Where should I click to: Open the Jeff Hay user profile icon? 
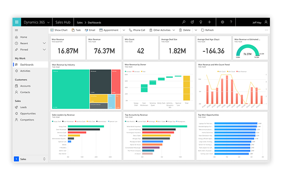click(266, 22)
